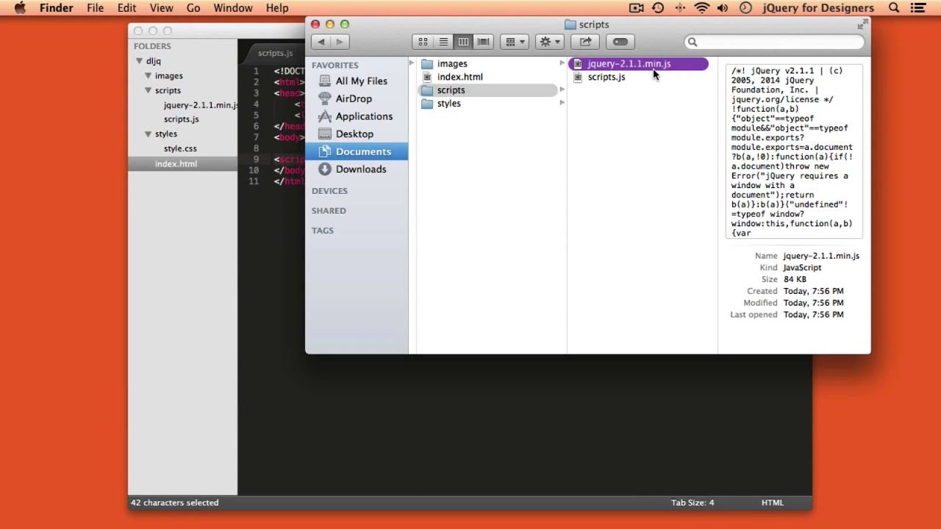Open Spotlight search magnifier icon
Screen dimensions: 941x529
click(894, 8)
